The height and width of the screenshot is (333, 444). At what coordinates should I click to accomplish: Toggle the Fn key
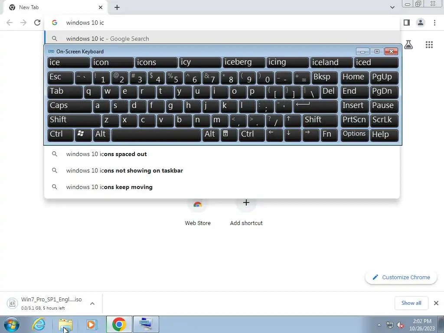click(x=329, y=135)
